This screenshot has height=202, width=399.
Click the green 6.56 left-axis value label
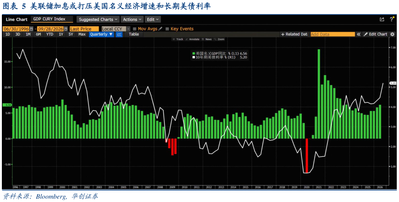tap(7, 105)
